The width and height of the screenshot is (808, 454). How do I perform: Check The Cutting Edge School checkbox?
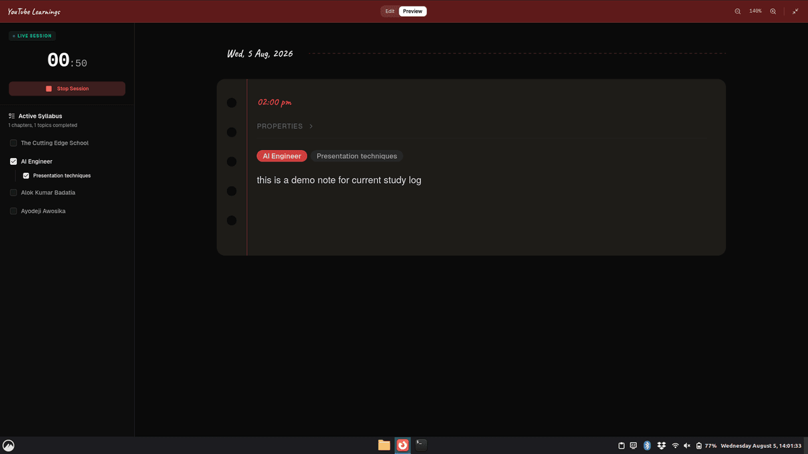point(13,143)
